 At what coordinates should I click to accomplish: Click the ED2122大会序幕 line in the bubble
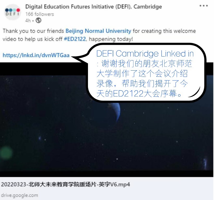point(139,93)
